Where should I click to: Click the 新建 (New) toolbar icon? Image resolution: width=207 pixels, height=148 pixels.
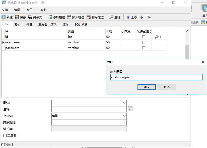point(4,17)
